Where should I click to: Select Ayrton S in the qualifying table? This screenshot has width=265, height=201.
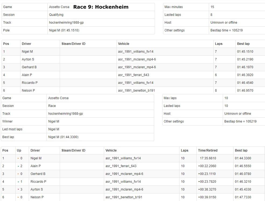click(x=28, y=59)
